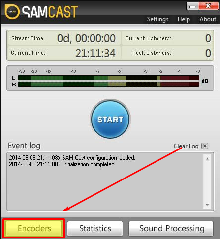Click the Stream Time counter display

tap(86, 38)
